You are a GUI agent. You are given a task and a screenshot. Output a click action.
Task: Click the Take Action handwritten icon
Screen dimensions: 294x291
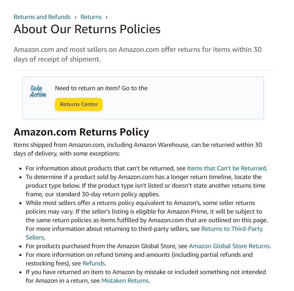(x=38, y=92)
